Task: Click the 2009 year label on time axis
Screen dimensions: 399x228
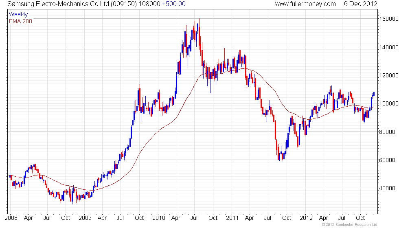Action: pyautogui.click(x=85, y=218)
